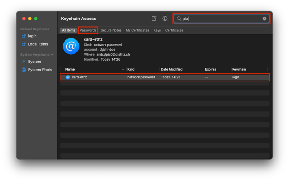Sort by the Name column header
Image resolution: width=289 pixels, height=181 pixels.
tap(70, 69)
